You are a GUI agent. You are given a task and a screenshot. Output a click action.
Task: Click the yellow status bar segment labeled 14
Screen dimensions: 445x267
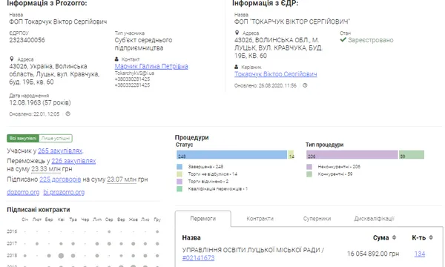[x=291, y=155]
